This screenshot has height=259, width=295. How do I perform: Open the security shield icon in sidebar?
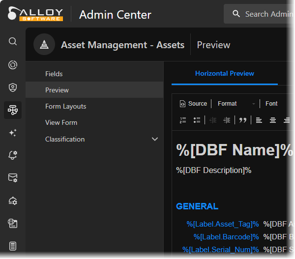pyautogui.click(x=13, y=87)
